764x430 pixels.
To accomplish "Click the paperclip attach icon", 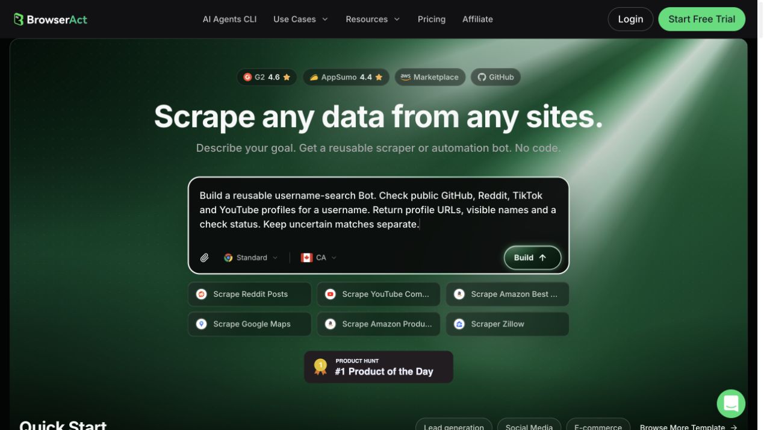I will tap(205, 258).
